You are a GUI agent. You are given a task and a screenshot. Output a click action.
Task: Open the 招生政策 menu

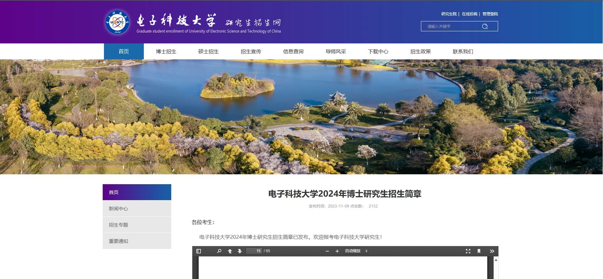click(x=421, y=51)
